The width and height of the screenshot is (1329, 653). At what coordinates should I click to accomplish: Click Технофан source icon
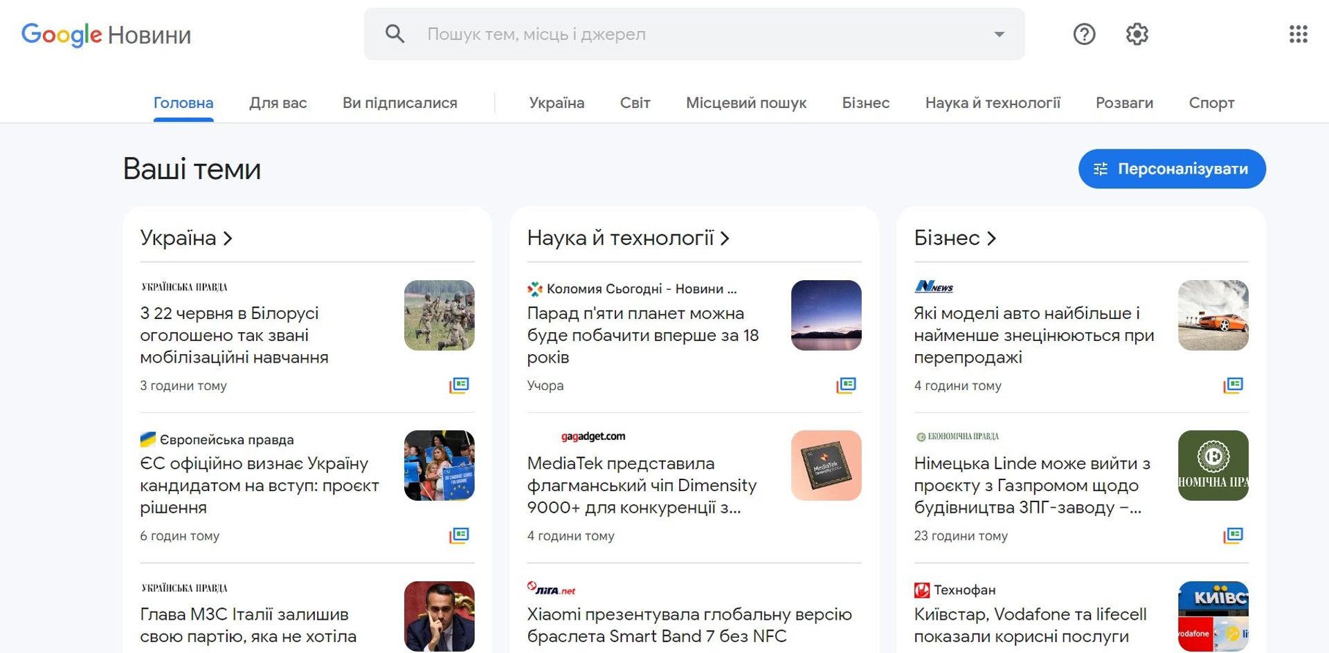921,590
